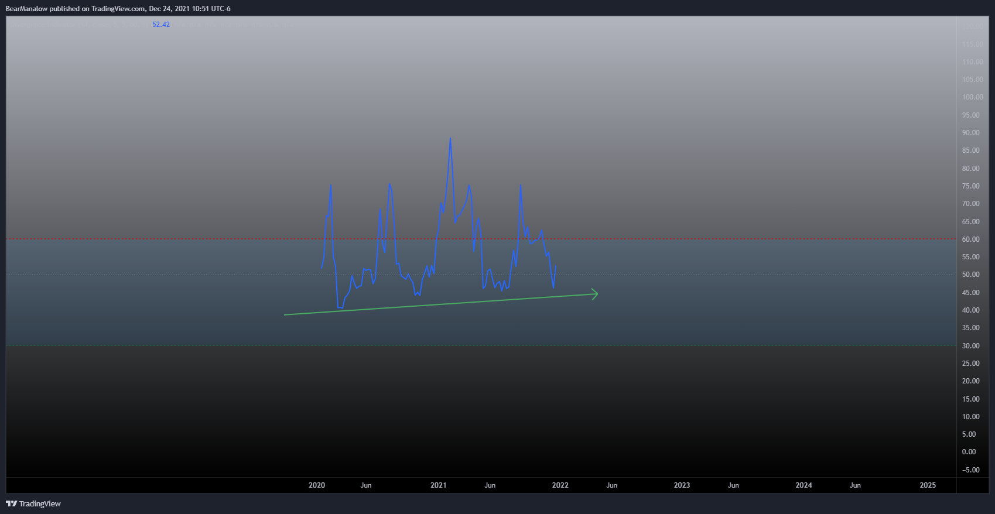Click the TradingView logo icon
995x514 pixels.
tap(11, 503)
